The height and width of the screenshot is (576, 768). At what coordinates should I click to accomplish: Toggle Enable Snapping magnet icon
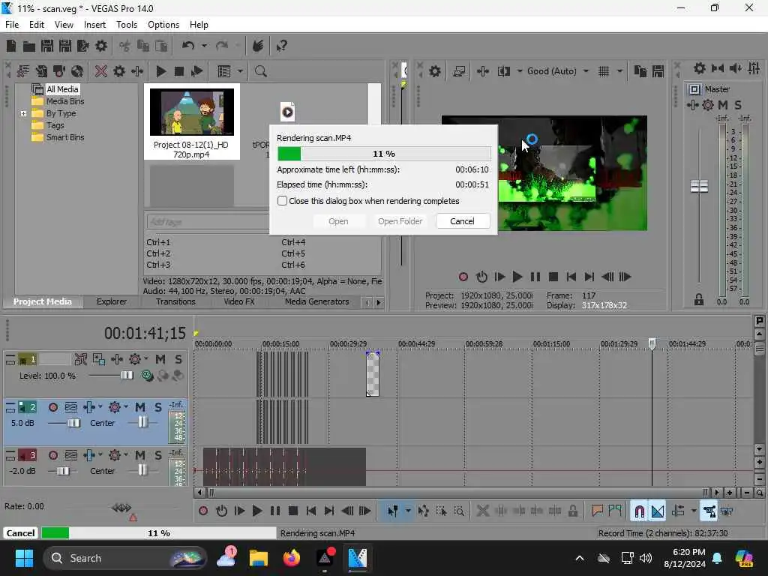tap(639, 511)
